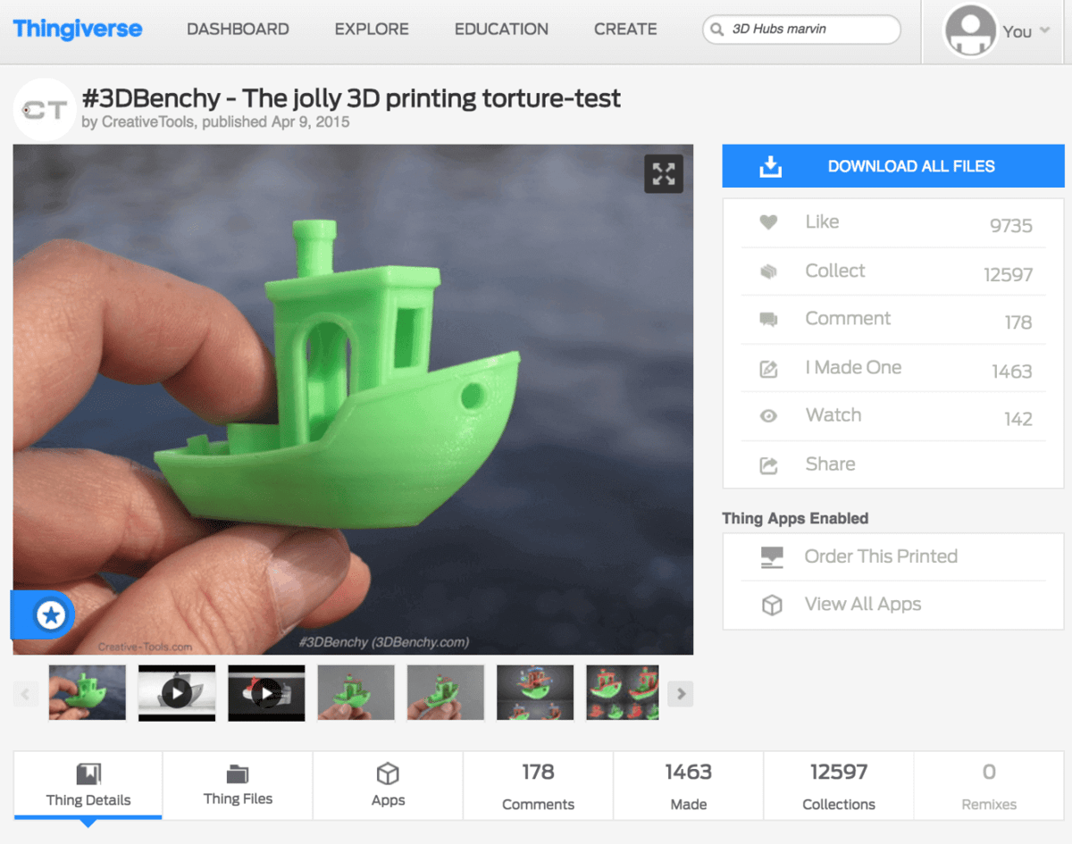Image resolution: width=1072 pixels, height=844 pixels.
Task: Click the 142 watch count
Action: pyautogui.click(x=1018, y=420)
